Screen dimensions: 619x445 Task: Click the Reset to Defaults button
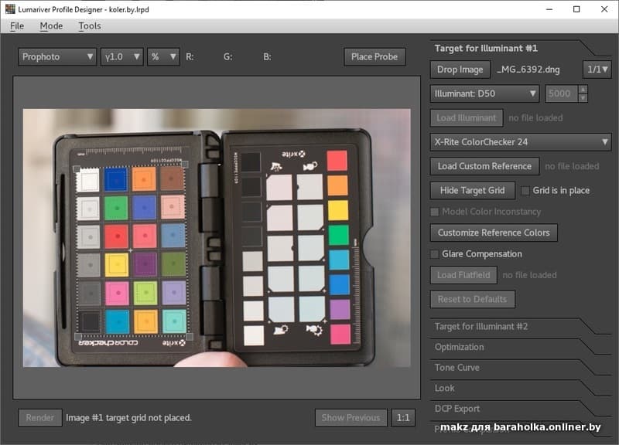[473, 299]
